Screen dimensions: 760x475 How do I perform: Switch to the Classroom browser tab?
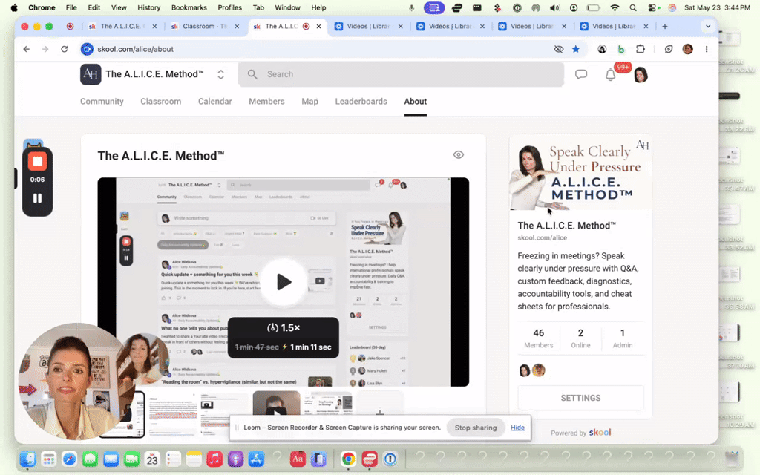(205, 27)
